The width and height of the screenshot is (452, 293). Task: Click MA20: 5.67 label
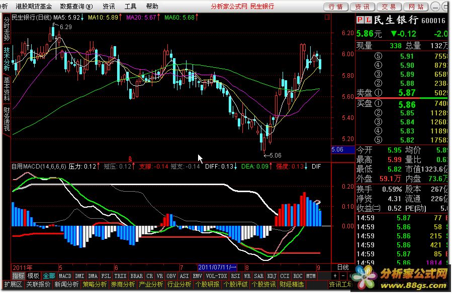point(143,17)
